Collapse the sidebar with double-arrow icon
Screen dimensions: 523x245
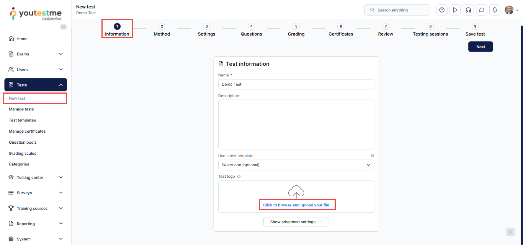click(x=64, y=27)
